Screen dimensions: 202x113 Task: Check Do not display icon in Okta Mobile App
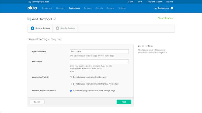71,84
